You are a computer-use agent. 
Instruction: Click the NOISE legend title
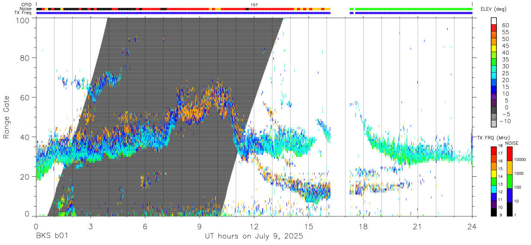[512, 143]
